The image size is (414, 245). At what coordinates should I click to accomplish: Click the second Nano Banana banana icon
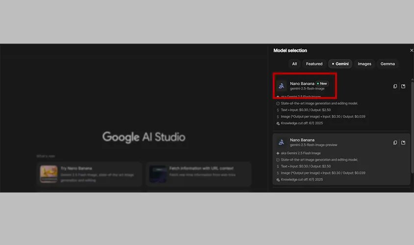[282, 142]
